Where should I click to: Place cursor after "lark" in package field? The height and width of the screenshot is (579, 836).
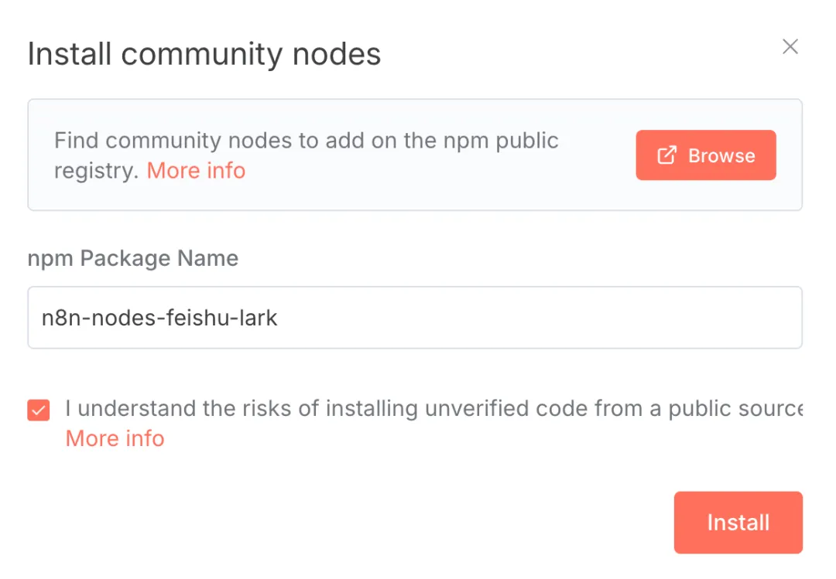[x=279, y=318]
